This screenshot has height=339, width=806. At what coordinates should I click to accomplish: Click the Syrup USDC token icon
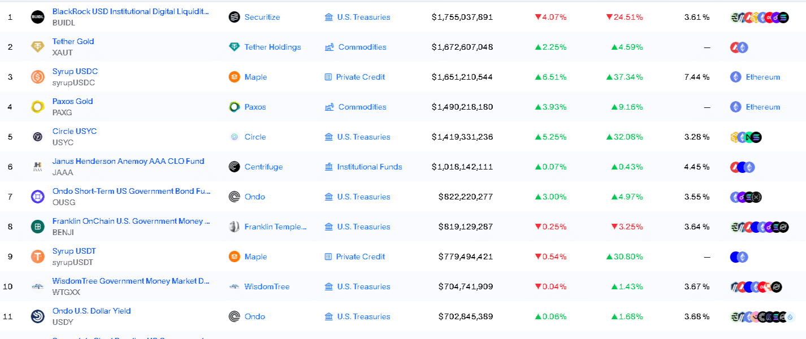tap(38, 77)
